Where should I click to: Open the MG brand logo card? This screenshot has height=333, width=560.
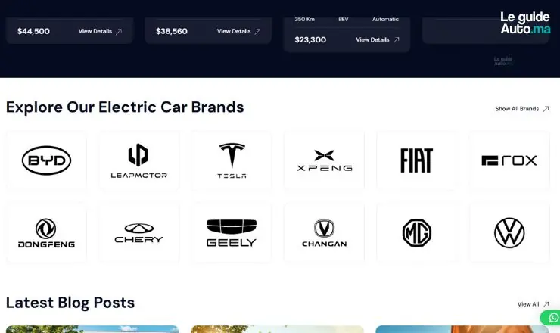coord(417,233)
